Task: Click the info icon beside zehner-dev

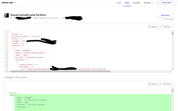Action: pos(15,2)
